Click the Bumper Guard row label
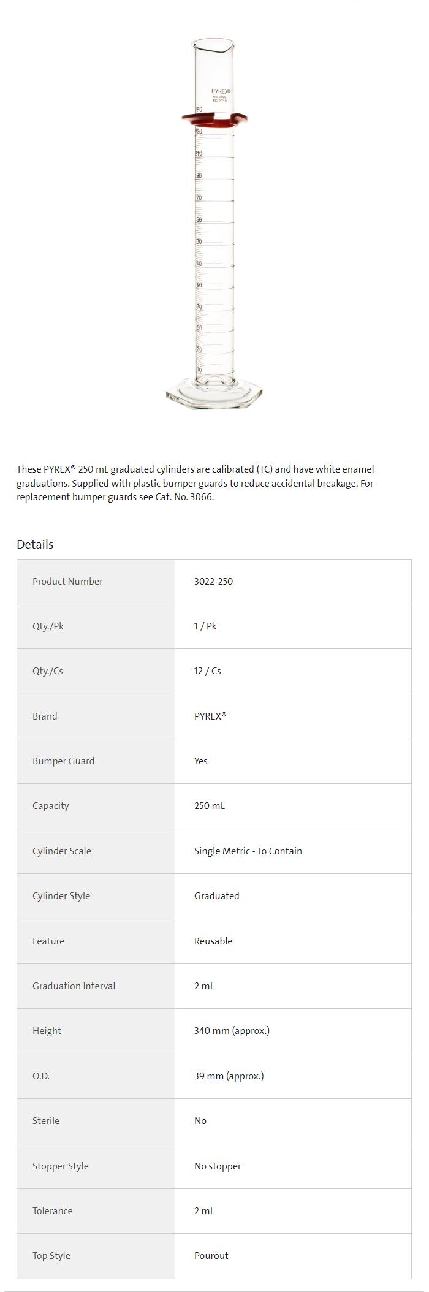429x1292 pixels. [x=63, y=761]
